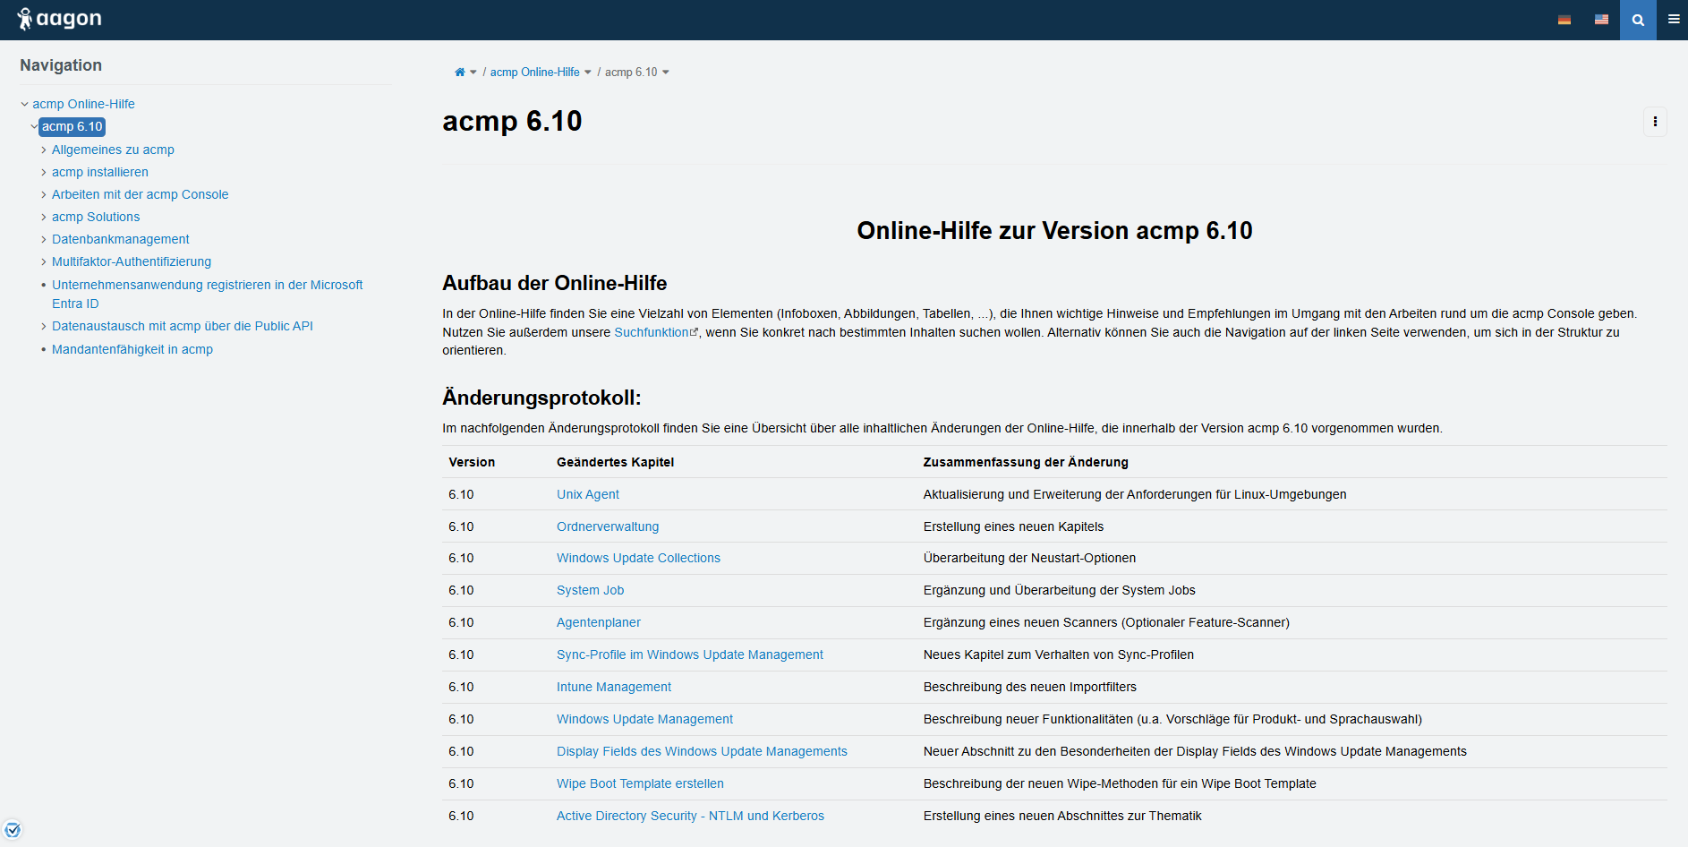Image resolution: width=1688 pixels, height=847 pixels.
Task: Switch language to English US flag
Action: click(x=1601, y=20)
